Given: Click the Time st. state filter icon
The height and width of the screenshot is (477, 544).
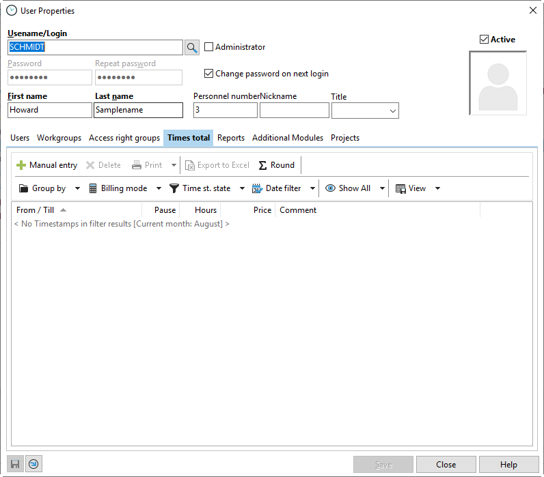Looking at the screenshot, I should coord(174,188).
